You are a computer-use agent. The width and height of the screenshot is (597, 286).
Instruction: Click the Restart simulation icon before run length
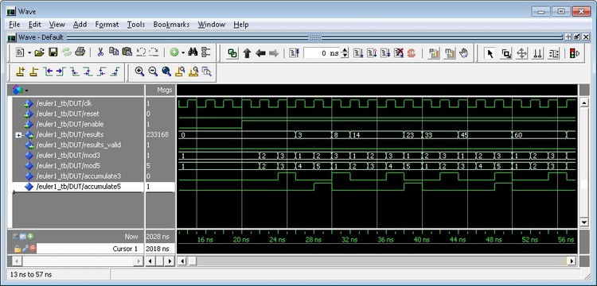(x=294, y=53)
